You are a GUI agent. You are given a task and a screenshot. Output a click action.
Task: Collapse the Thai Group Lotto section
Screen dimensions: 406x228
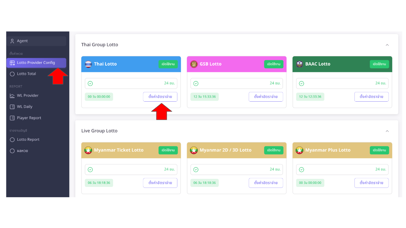click(387, 45)
